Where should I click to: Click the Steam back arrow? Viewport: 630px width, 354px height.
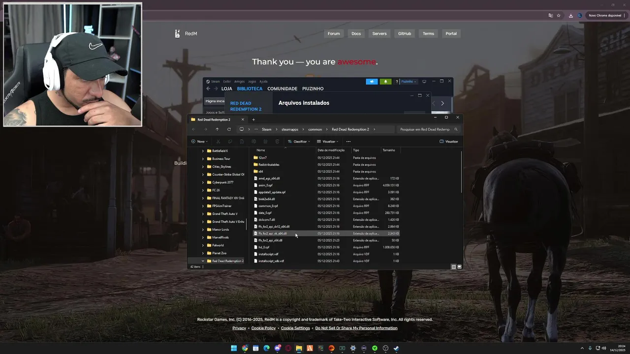[x=208, y=88]
